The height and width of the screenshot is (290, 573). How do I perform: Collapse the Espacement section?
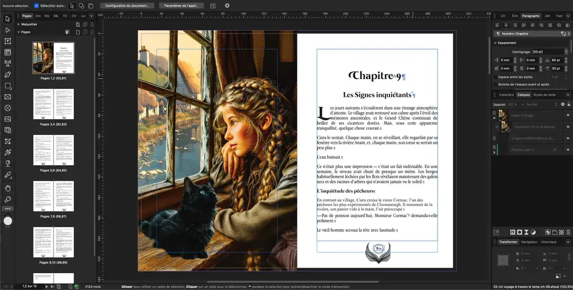tap(495, 43)
